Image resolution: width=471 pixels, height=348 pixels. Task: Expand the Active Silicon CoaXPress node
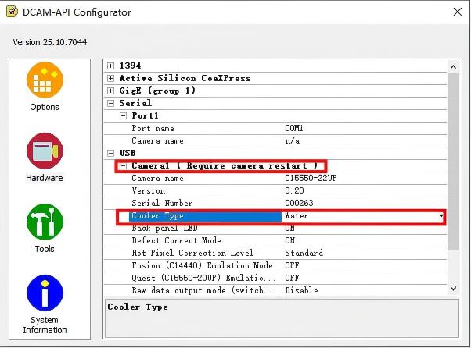(x=111, y=79)
